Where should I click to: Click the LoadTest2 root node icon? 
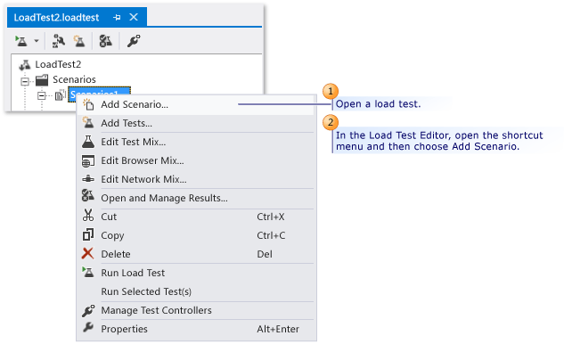pos(25,65)
